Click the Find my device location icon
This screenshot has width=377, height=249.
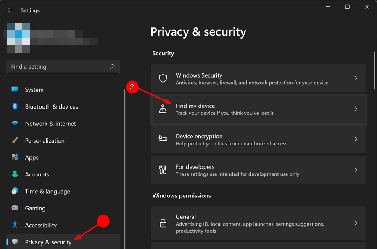click(x=163, y=109)
